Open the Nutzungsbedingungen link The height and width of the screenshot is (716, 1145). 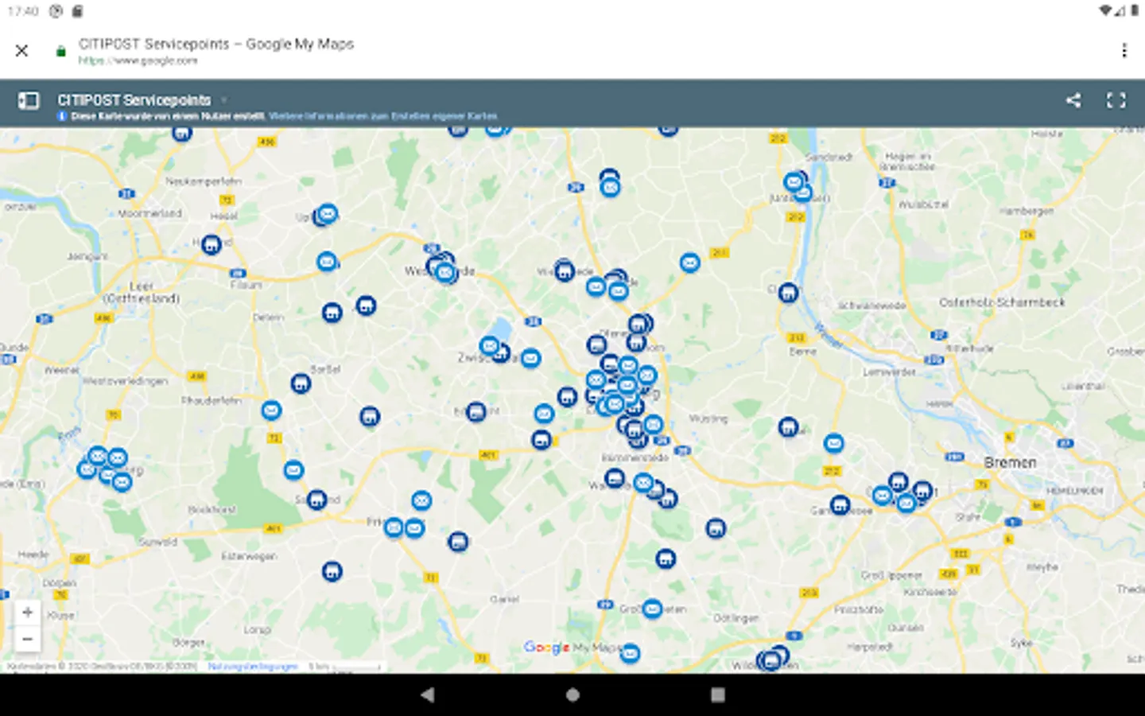coord(253,667)
